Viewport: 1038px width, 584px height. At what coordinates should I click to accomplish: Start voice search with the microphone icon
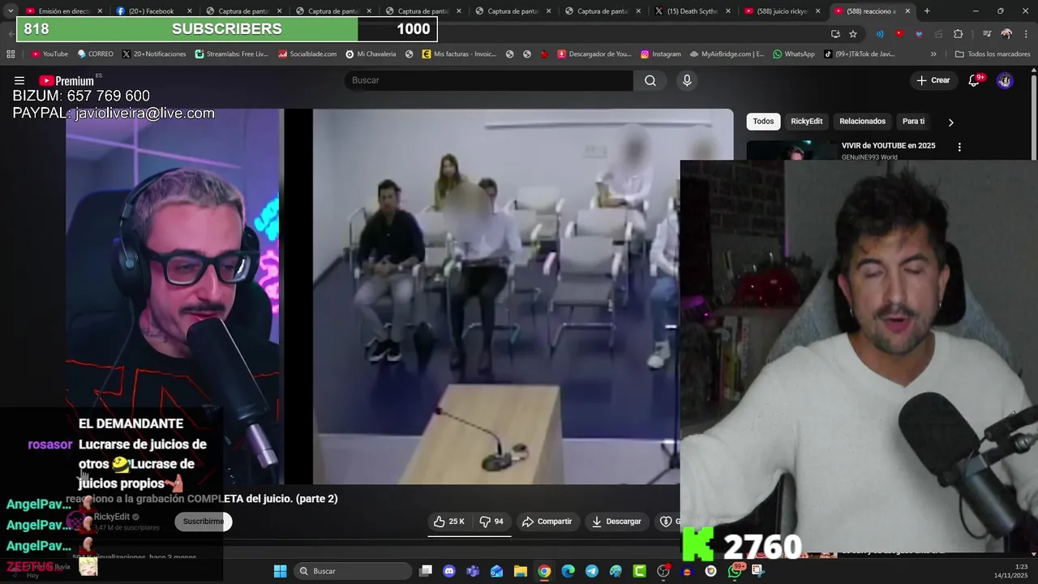coord(687,80)
